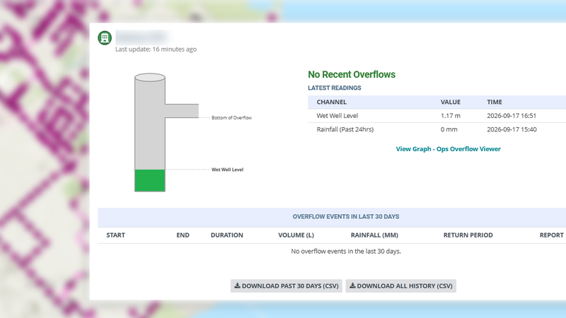566x318 pixels.
Task: Click Overflow Events in Last 30 Days header
Action: pos(346,217)
